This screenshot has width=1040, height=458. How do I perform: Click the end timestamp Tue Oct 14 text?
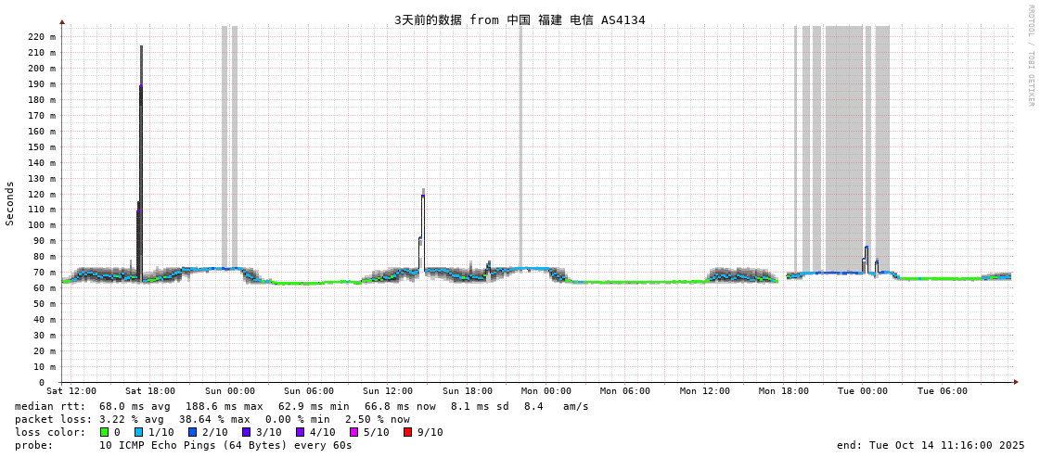pyautogui.click(x=931, y=445)
